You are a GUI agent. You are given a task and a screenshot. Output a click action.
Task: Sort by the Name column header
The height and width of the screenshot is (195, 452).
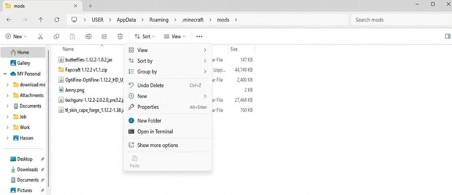click(x=68, y=49)
